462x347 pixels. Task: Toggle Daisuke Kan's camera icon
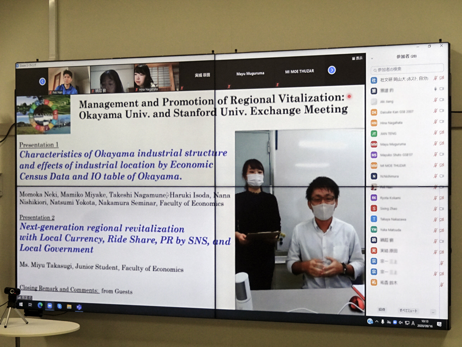[442, 110]
